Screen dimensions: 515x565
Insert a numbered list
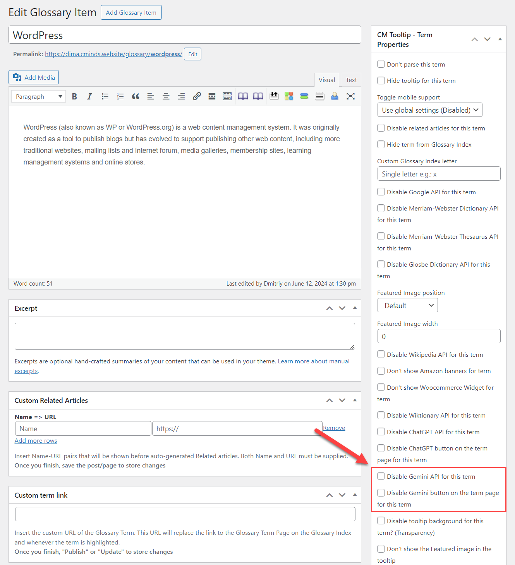[x=120, y=96]
